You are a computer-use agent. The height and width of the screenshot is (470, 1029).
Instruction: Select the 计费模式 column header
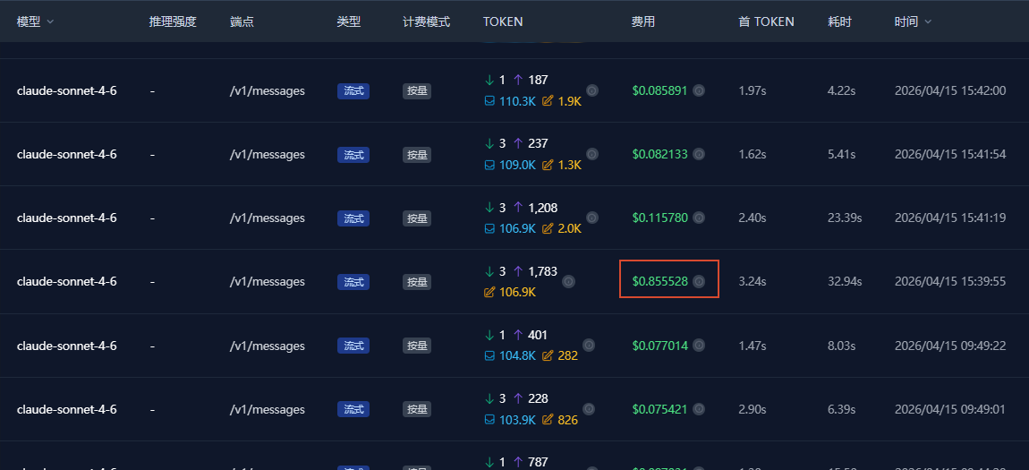[427, 21]
